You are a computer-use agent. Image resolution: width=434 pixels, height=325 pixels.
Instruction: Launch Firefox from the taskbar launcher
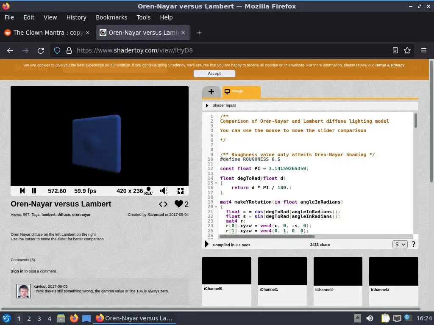(x=74, y=318)
